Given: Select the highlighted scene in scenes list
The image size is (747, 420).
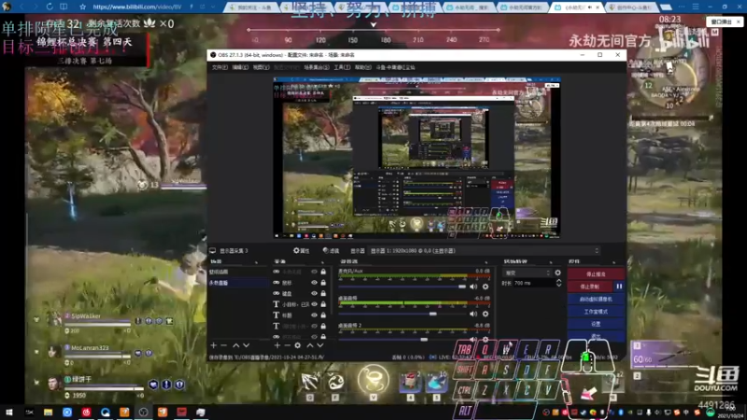Looking at the screenshot, I should (x=238, y=283).
